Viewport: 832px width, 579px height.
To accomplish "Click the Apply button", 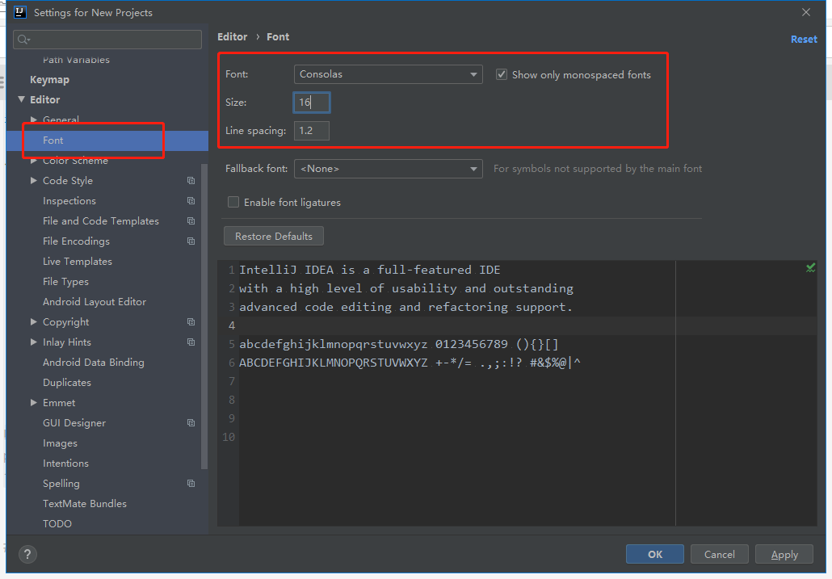I will 784,554.
